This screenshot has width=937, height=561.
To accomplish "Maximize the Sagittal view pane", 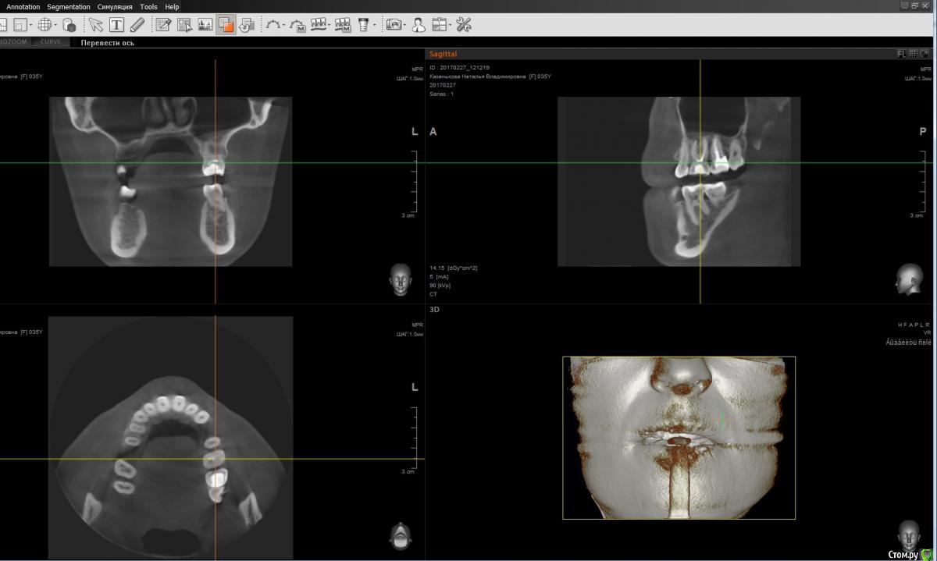I will point(925,54).
